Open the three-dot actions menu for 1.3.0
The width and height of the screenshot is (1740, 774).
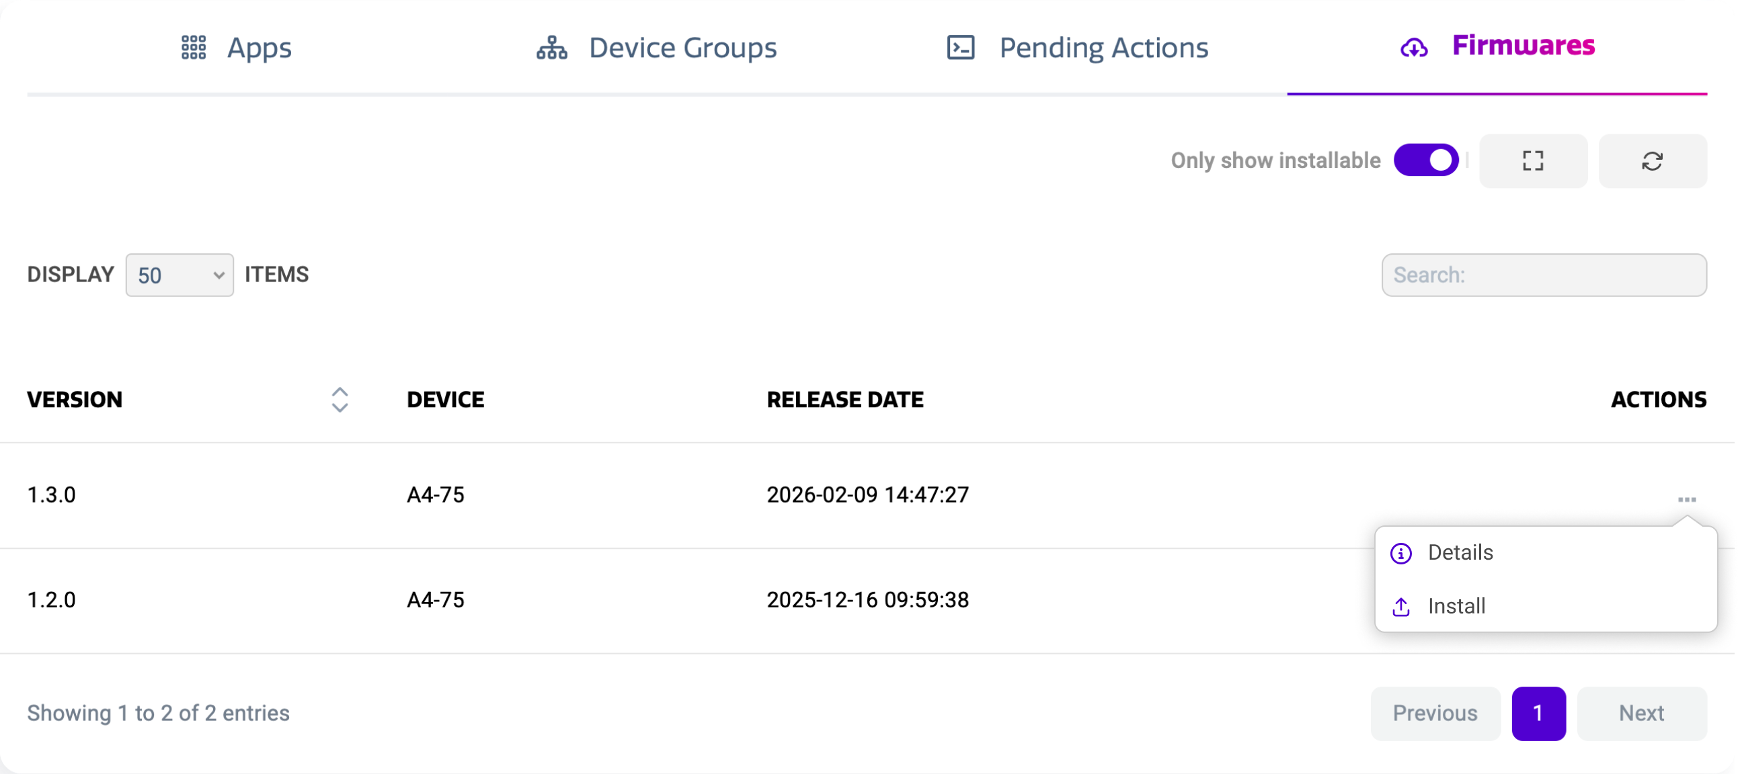pyautogui.click(x=1687, y=499)
